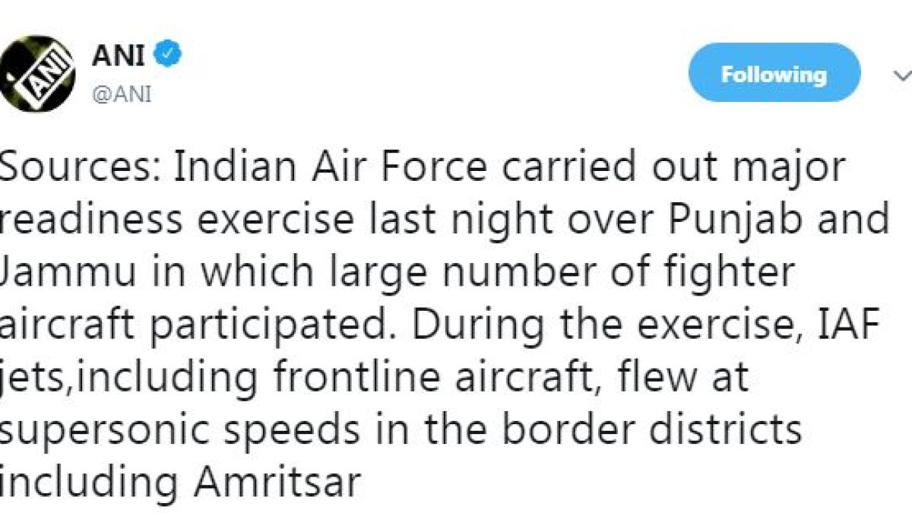Expand the tweet options chevron
This screenshot has height=513, width=912.
pos(901,75)
